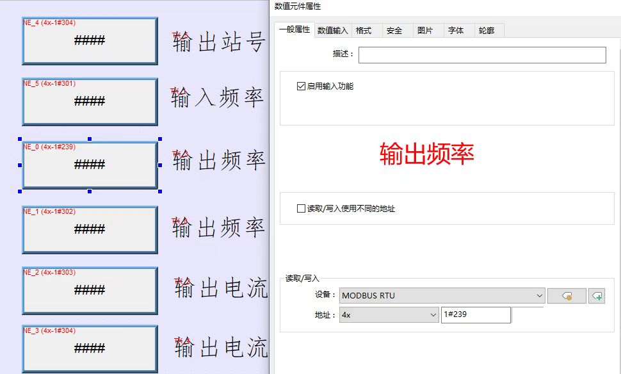Switch to the 格式 tab
The height and width of the screenshot is (374, 621).
click(x=365, y=30)
